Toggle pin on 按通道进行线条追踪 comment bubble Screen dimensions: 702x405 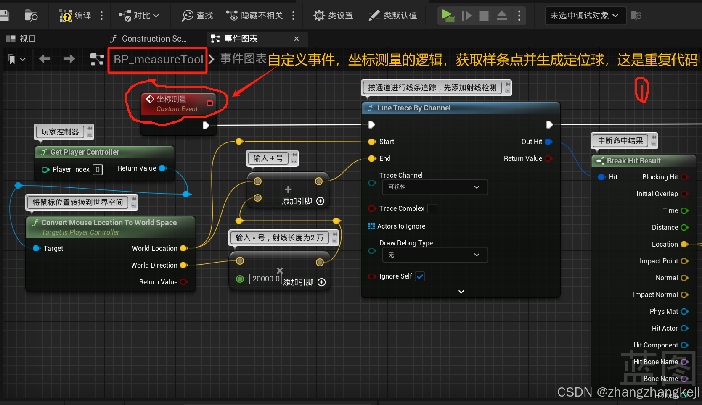pyautogui.click(x=508, y=84)
